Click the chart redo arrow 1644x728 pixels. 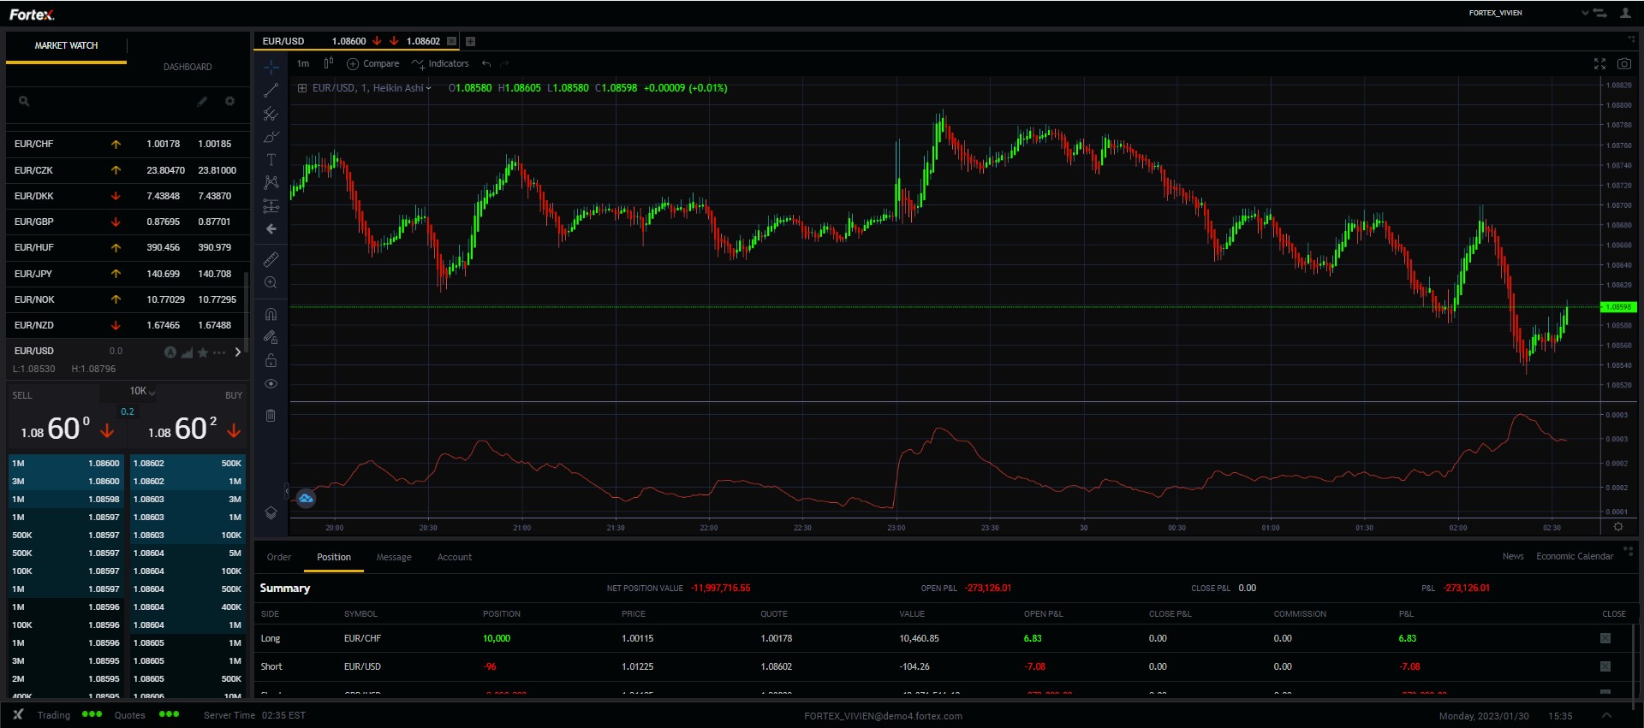(504, 64)
